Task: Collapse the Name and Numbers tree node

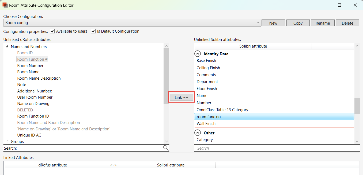Action: (x=7, y=46)
